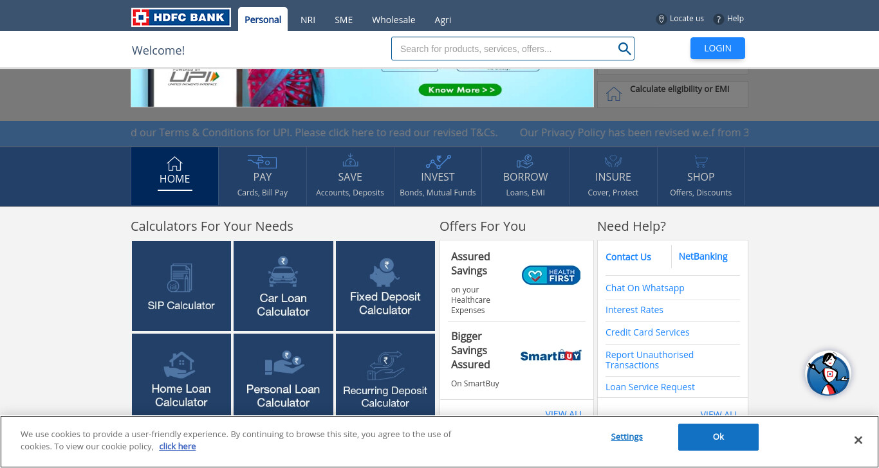Click Locate us text link
The width and height of the screenshot is (879, 468).
point(687,19)
